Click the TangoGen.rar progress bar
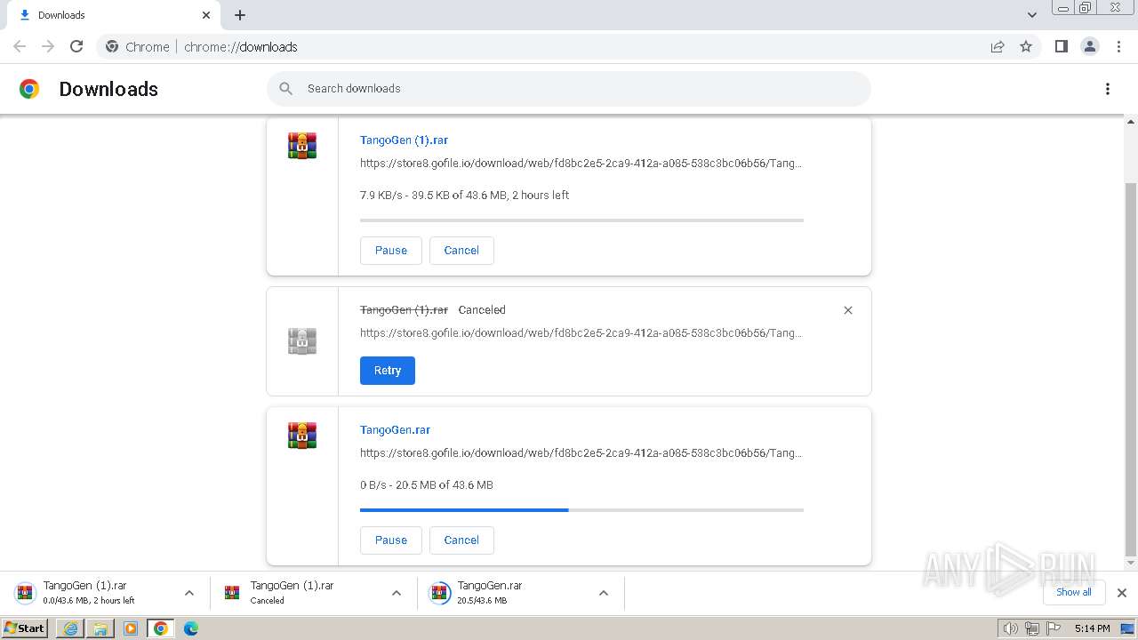This screenshot has height=640, width=1138. (x=581, y=510)
